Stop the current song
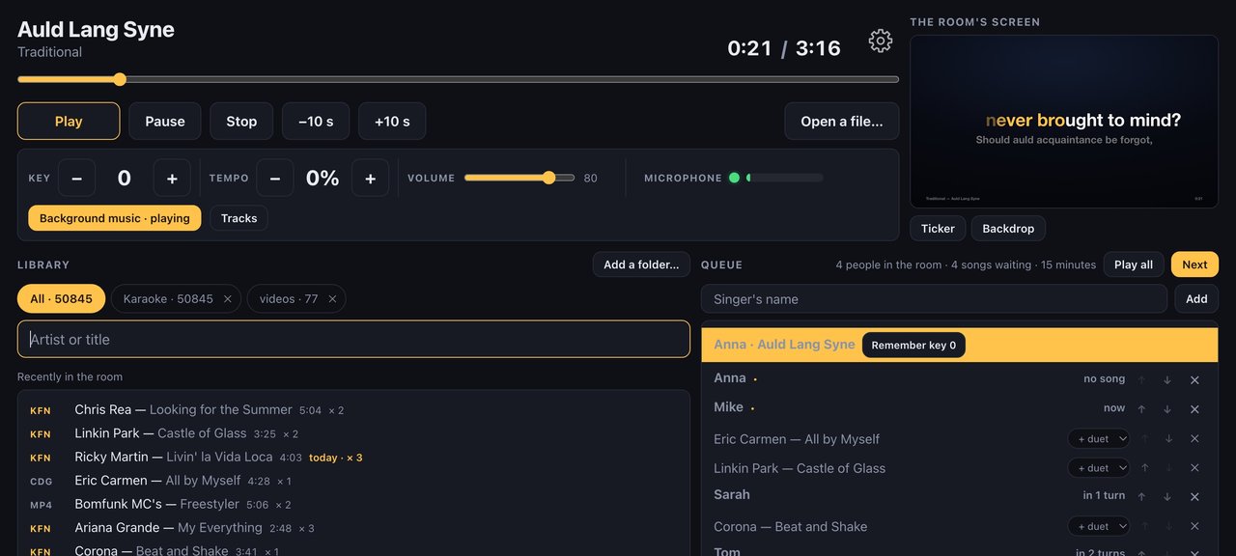1236x556 pixels. tap(241, 122)
